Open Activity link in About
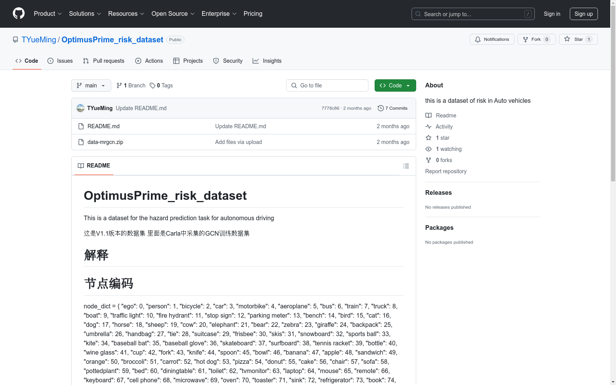 pos(439,127)
